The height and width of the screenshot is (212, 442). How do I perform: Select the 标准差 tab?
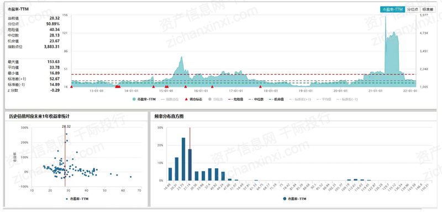(428, 9)
